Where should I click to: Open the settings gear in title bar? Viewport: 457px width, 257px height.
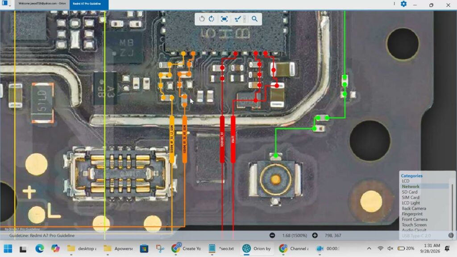pyautogui.click(x=403, y=4)
